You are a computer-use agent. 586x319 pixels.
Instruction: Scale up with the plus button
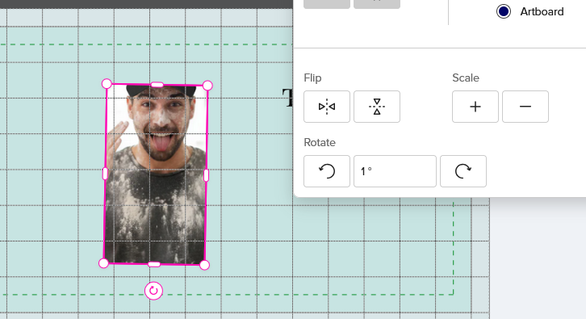pyautogui.click(x=475, y=107)
